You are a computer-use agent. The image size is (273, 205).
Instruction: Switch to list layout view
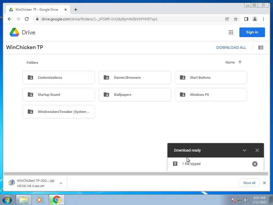[x=261, y=48]
